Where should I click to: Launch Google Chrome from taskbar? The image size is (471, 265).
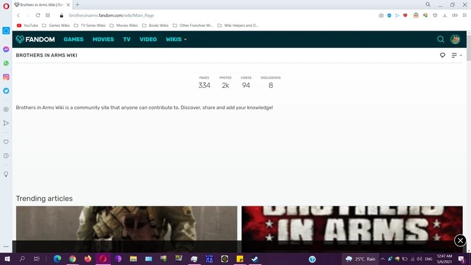[72, 259]
